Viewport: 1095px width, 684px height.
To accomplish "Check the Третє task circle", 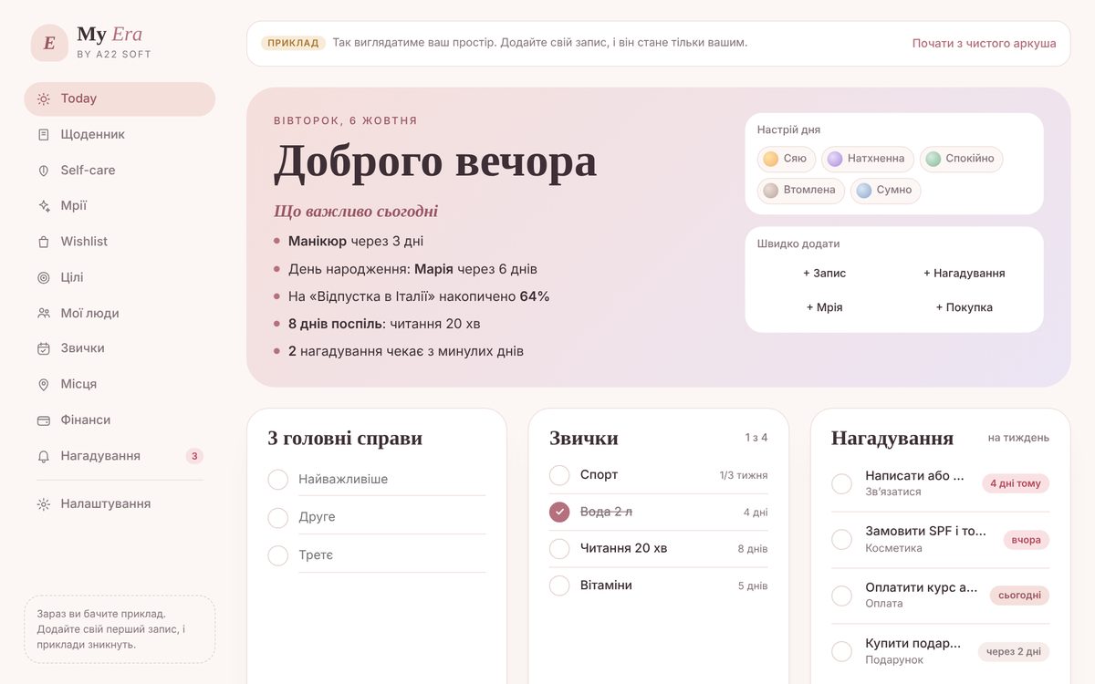I will [x=278, y=555].
